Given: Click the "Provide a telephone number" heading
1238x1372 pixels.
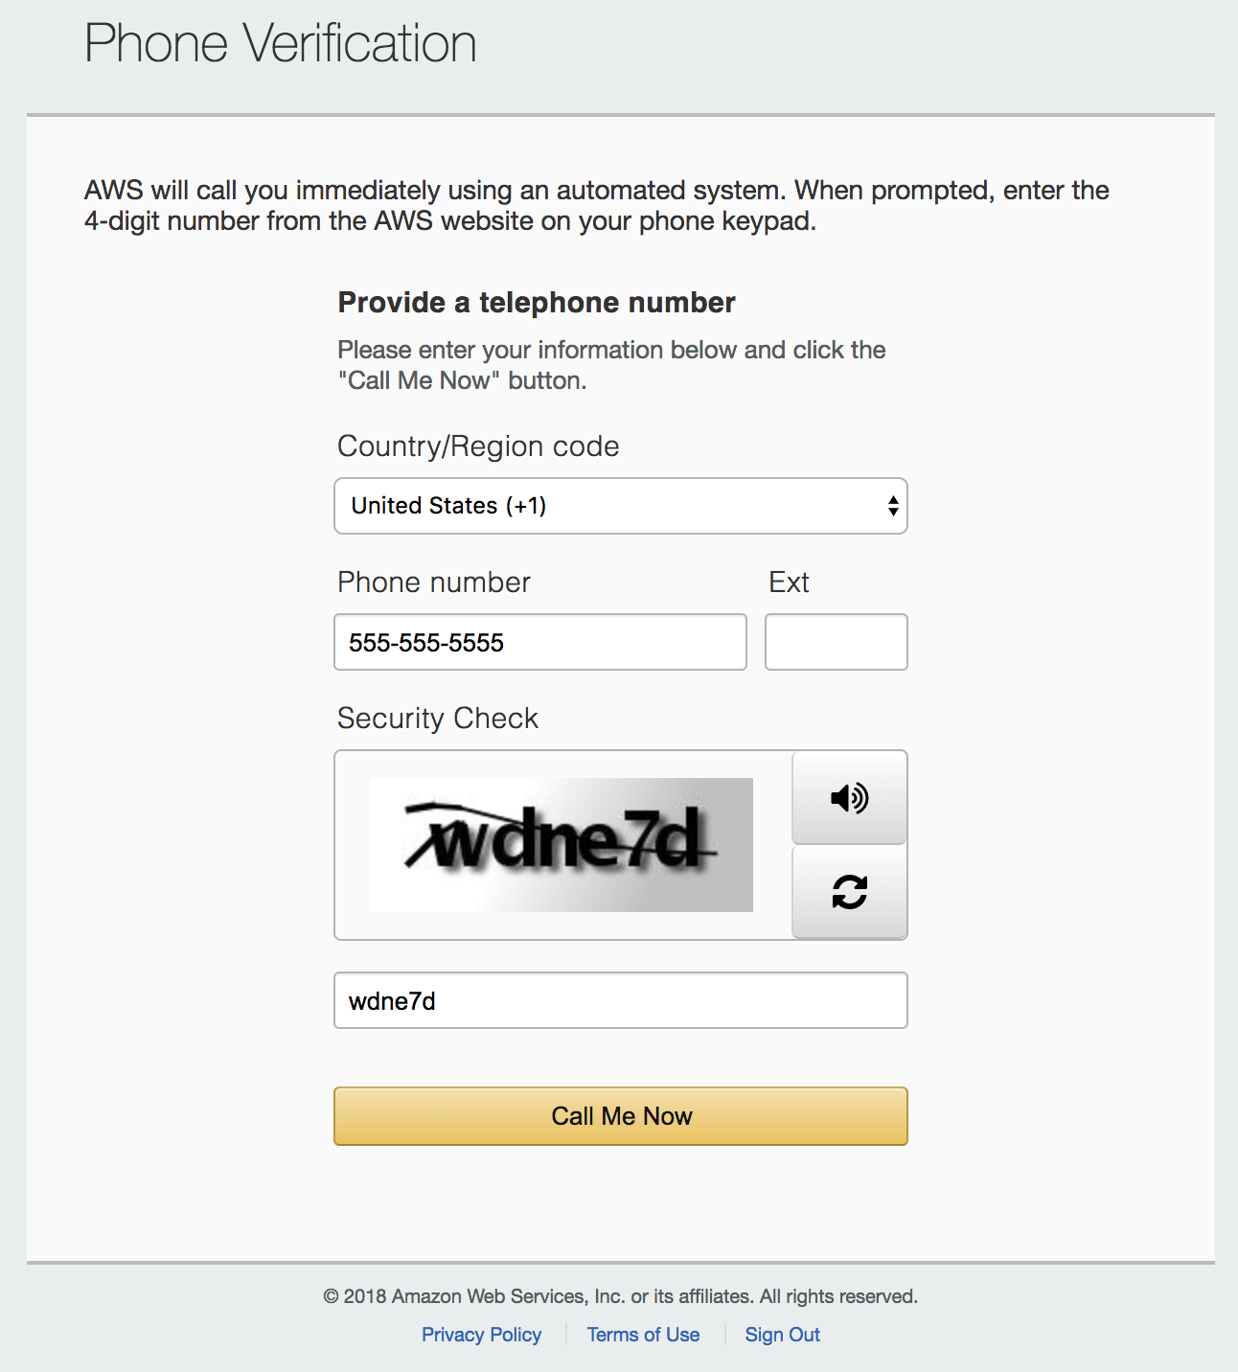Looking at the screenshot, I should [x=537, y=303].
